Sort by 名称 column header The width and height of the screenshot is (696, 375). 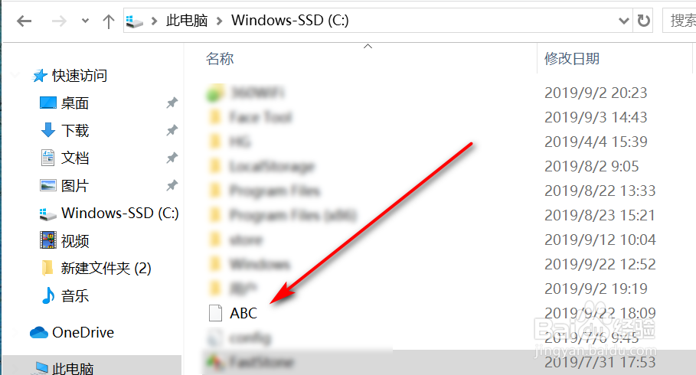pyautogui.click(x=220, y=59)
